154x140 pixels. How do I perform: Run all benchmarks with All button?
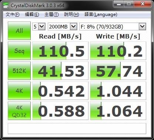tap(19, 31)
